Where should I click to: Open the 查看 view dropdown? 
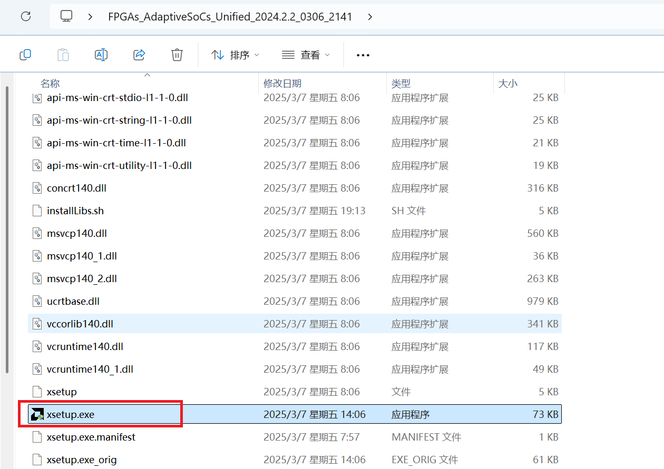pos(306,55)
